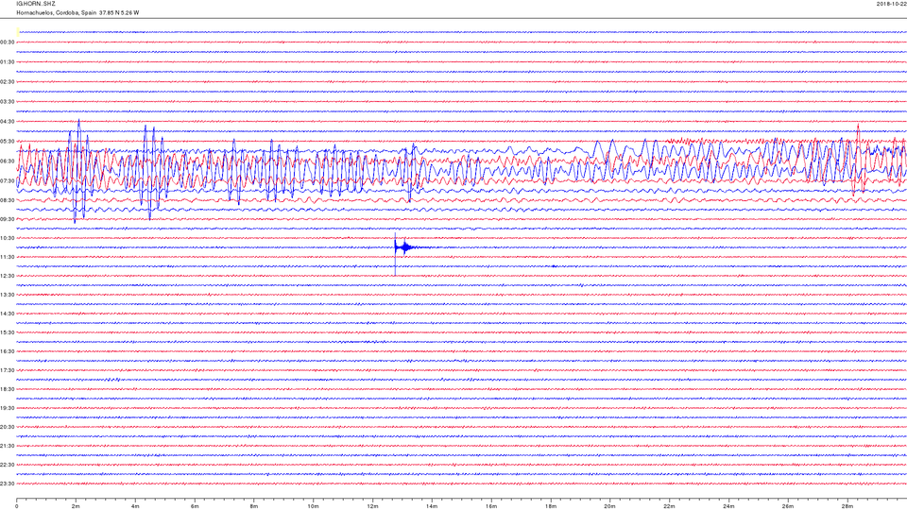Click the 22:30 time label
This screenshot has width=907, height=510.
[8, 465]
